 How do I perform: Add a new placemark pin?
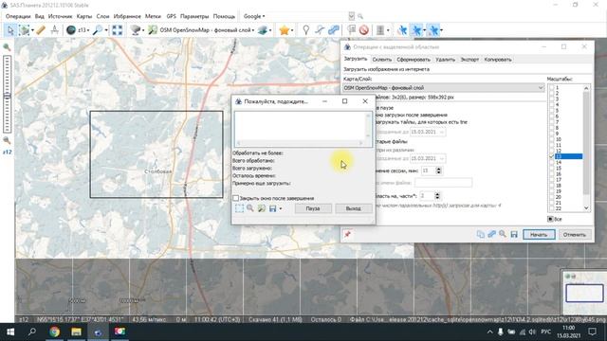(x=305, y=30)
